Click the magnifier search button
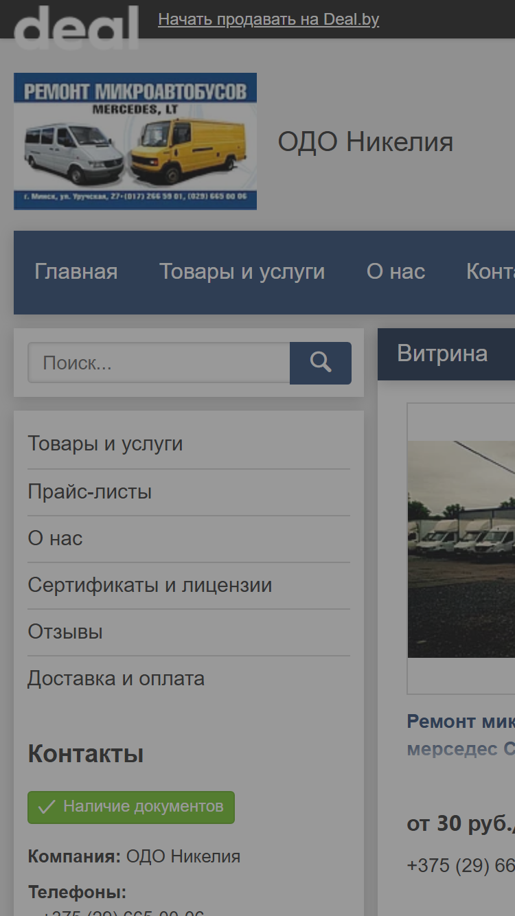Image resolution: width=515 pixels, height=916 pixels. (321, 363)
